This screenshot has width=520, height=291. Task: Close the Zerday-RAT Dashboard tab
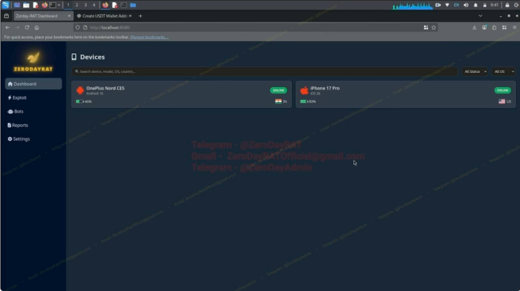coord(69,16)
